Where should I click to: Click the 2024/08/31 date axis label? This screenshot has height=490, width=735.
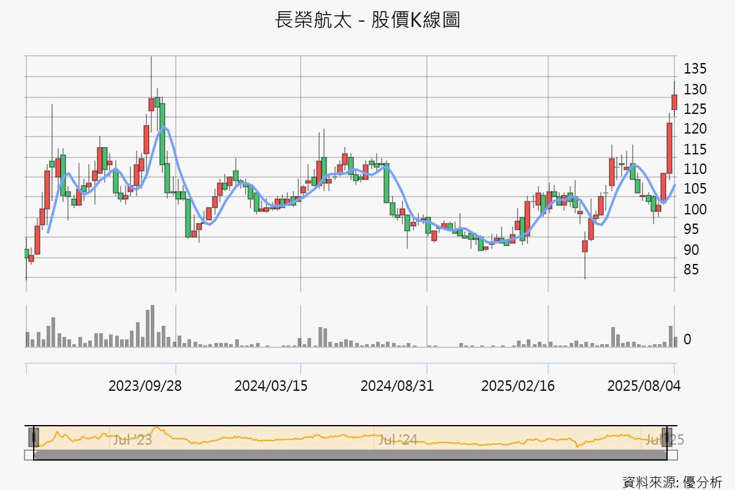(x=396, y=386)
